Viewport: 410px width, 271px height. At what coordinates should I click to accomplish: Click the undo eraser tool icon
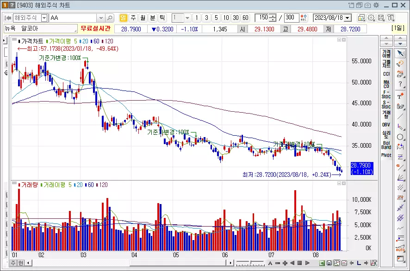click(400, 63)
